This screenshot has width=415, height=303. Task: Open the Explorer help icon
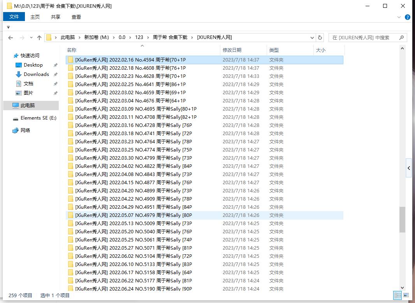tap(408, 17)
